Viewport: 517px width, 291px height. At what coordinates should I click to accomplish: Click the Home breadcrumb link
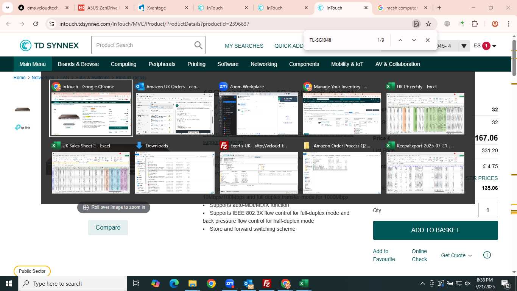(19, 78)
